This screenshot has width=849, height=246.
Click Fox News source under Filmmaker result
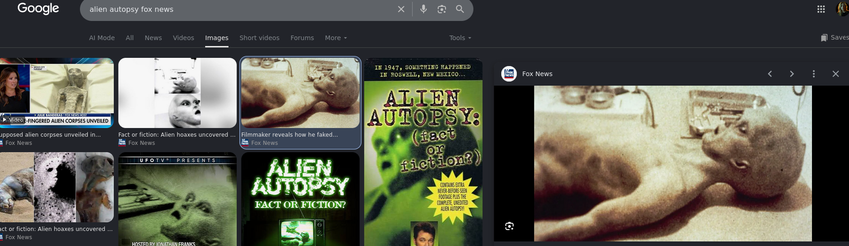point(264,143)
